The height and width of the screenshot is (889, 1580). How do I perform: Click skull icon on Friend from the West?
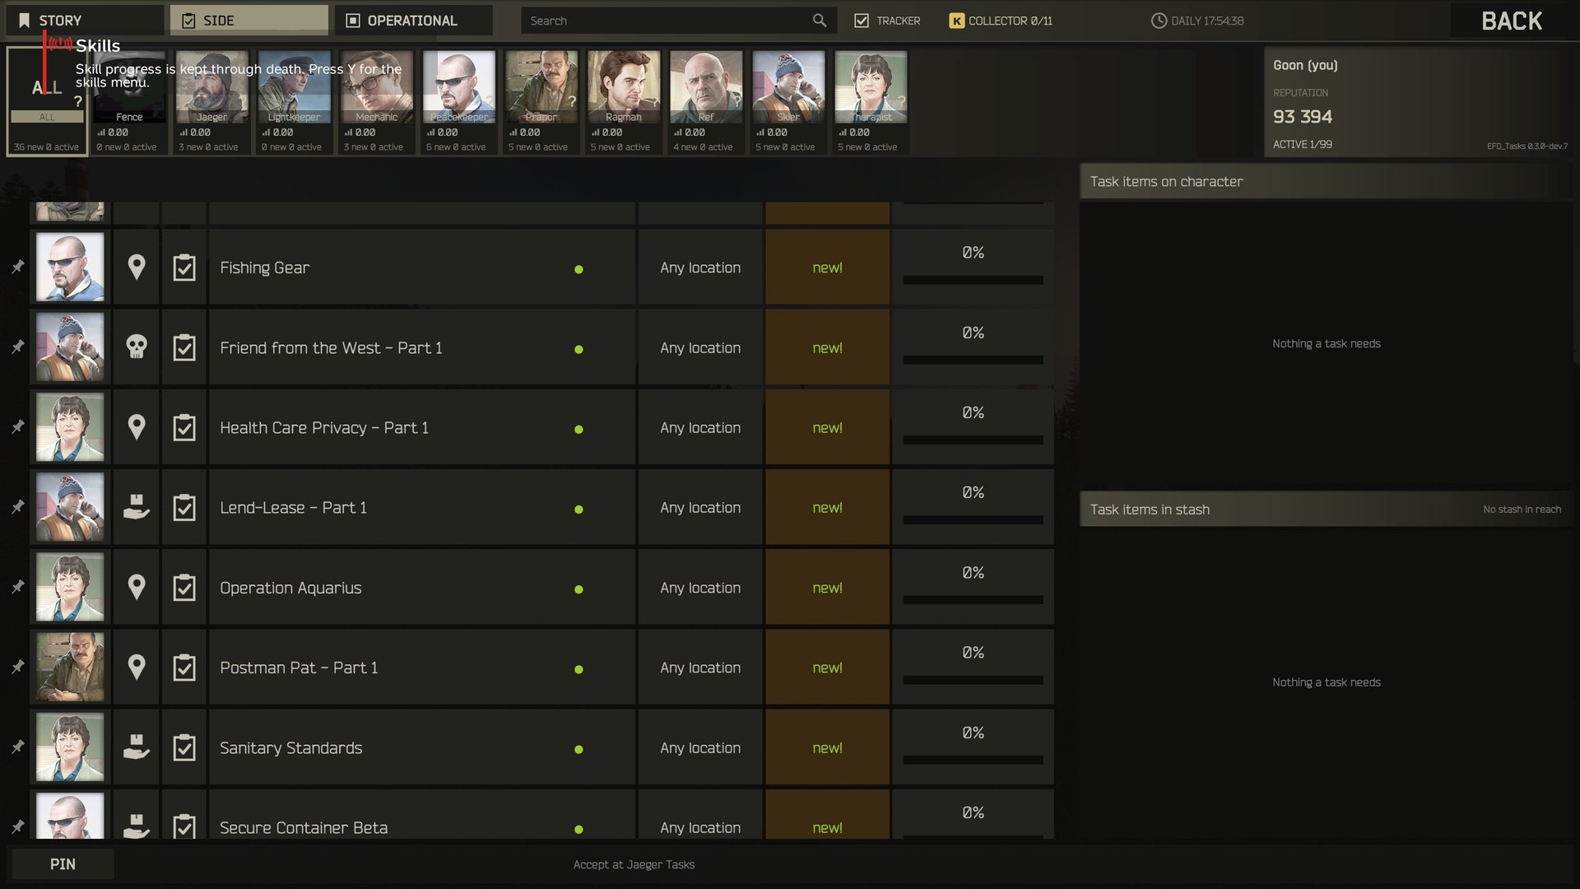pos(137,347)
